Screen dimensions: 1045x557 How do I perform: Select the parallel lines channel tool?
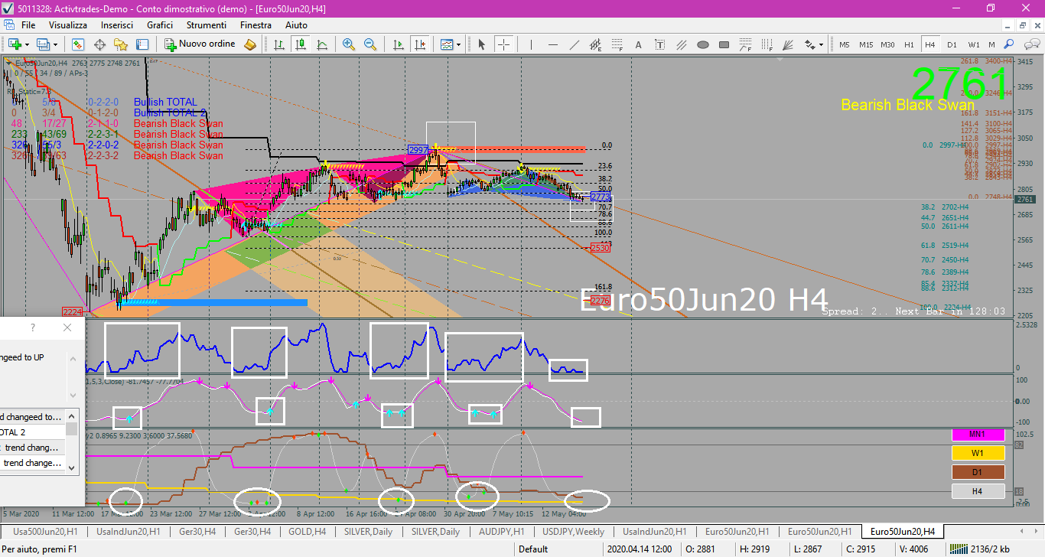pyautogui.click(x=681, y=44)
